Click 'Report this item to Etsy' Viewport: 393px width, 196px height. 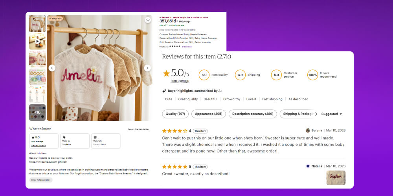coord(138,129)
